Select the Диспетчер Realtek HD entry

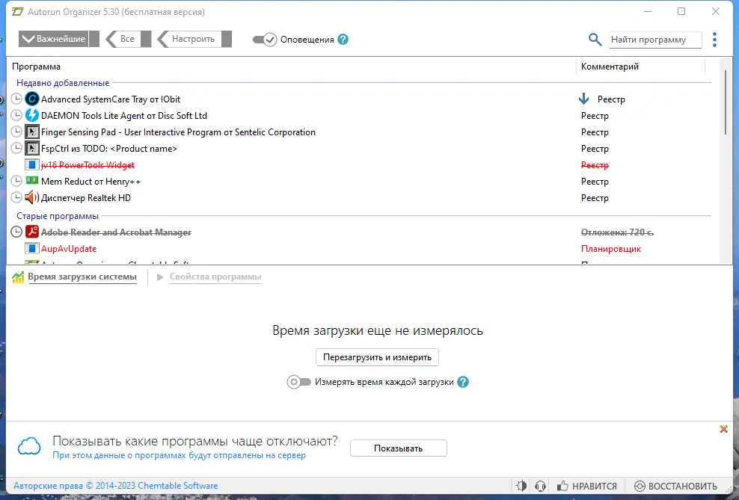pos(86,198)
